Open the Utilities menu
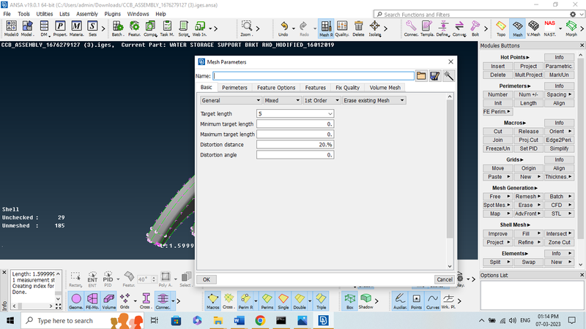Screen dimensions: 586x329 pyautogui.click(x=45, y=14)
